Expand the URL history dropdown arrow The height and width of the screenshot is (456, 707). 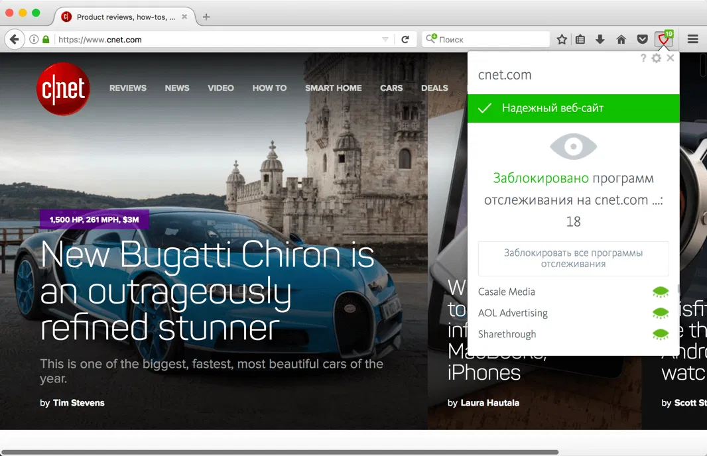(385, 39)
